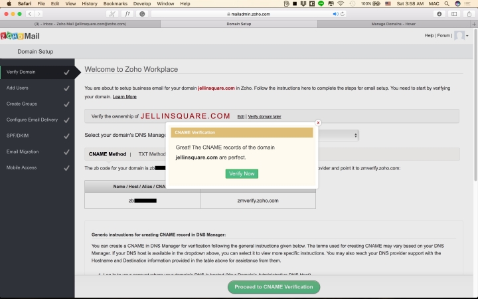Toggle Safari sidebar icon
This screenshot has width=478, height=299.
pyautogui.click(x=454, y=14)
